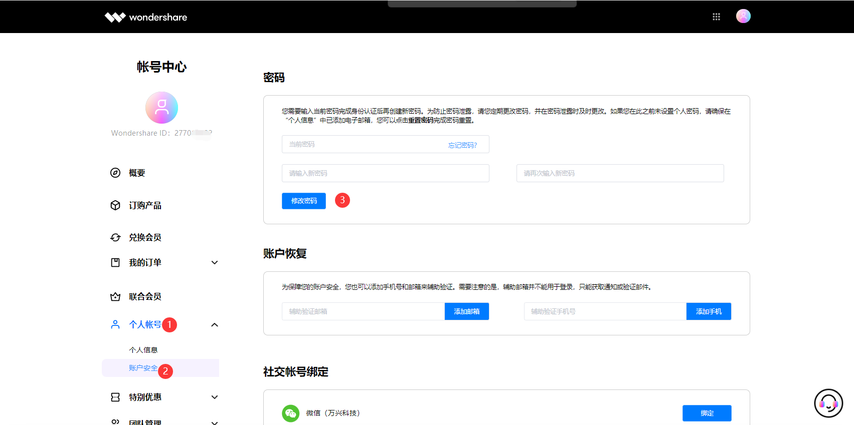Viewport: 854px width, 425px height.
Task: Click the user avatar in top bar
Action: 743,17
